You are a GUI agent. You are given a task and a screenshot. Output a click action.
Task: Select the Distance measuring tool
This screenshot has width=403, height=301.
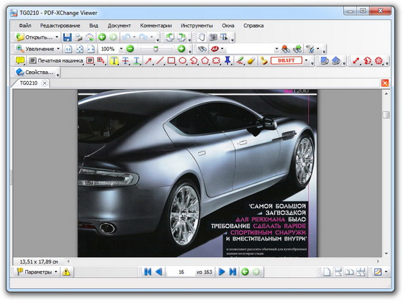click(x=356, y=60)
